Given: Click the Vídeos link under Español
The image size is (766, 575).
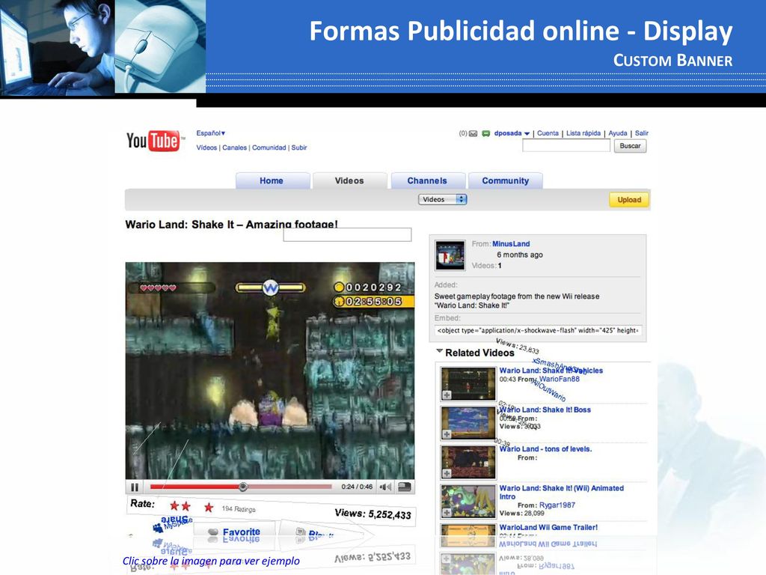Looking at the screenshot, I should tap(206, 147).
